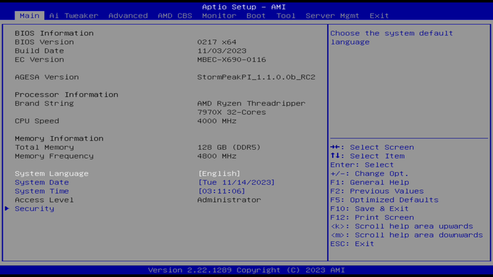Image resolution: width=493 pixels, height=277 pixels.
Task: Open the Tool tab
Action: pyautogui.click(x=286, y=16)
